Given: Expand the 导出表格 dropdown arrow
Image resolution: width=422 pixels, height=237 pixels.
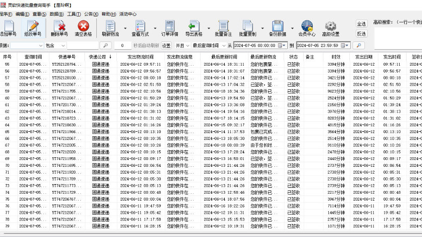Looking at the screenshot, I should click(x=209, y=28).
